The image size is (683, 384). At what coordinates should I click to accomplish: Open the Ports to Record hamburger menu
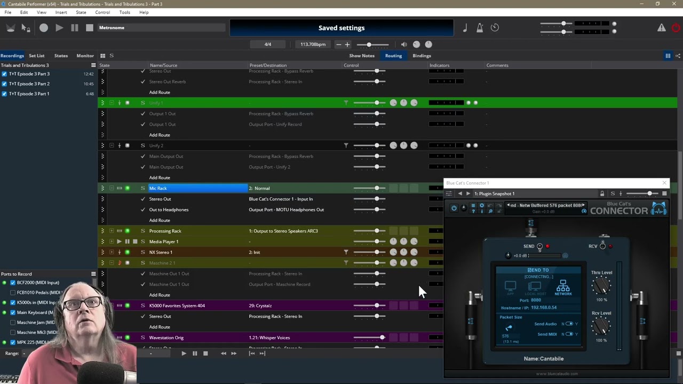pyautogui.click(x=93, y=274)
